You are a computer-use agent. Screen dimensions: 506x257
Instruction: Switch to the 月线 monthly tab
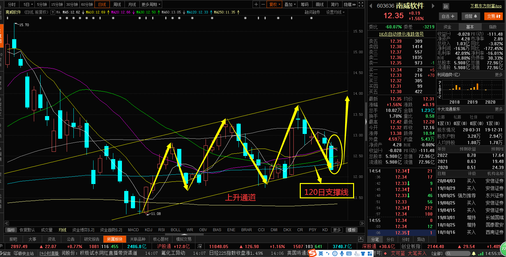tap(132, 4)
